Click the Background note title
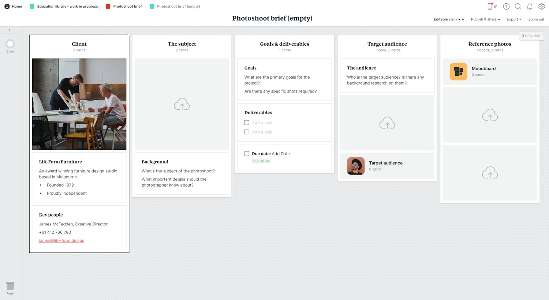 click(x=155, y=162)
